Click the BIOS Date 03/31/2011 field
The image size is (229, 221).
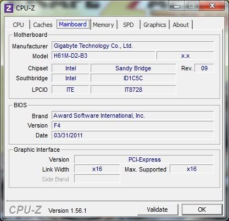[x=133, y=135]
